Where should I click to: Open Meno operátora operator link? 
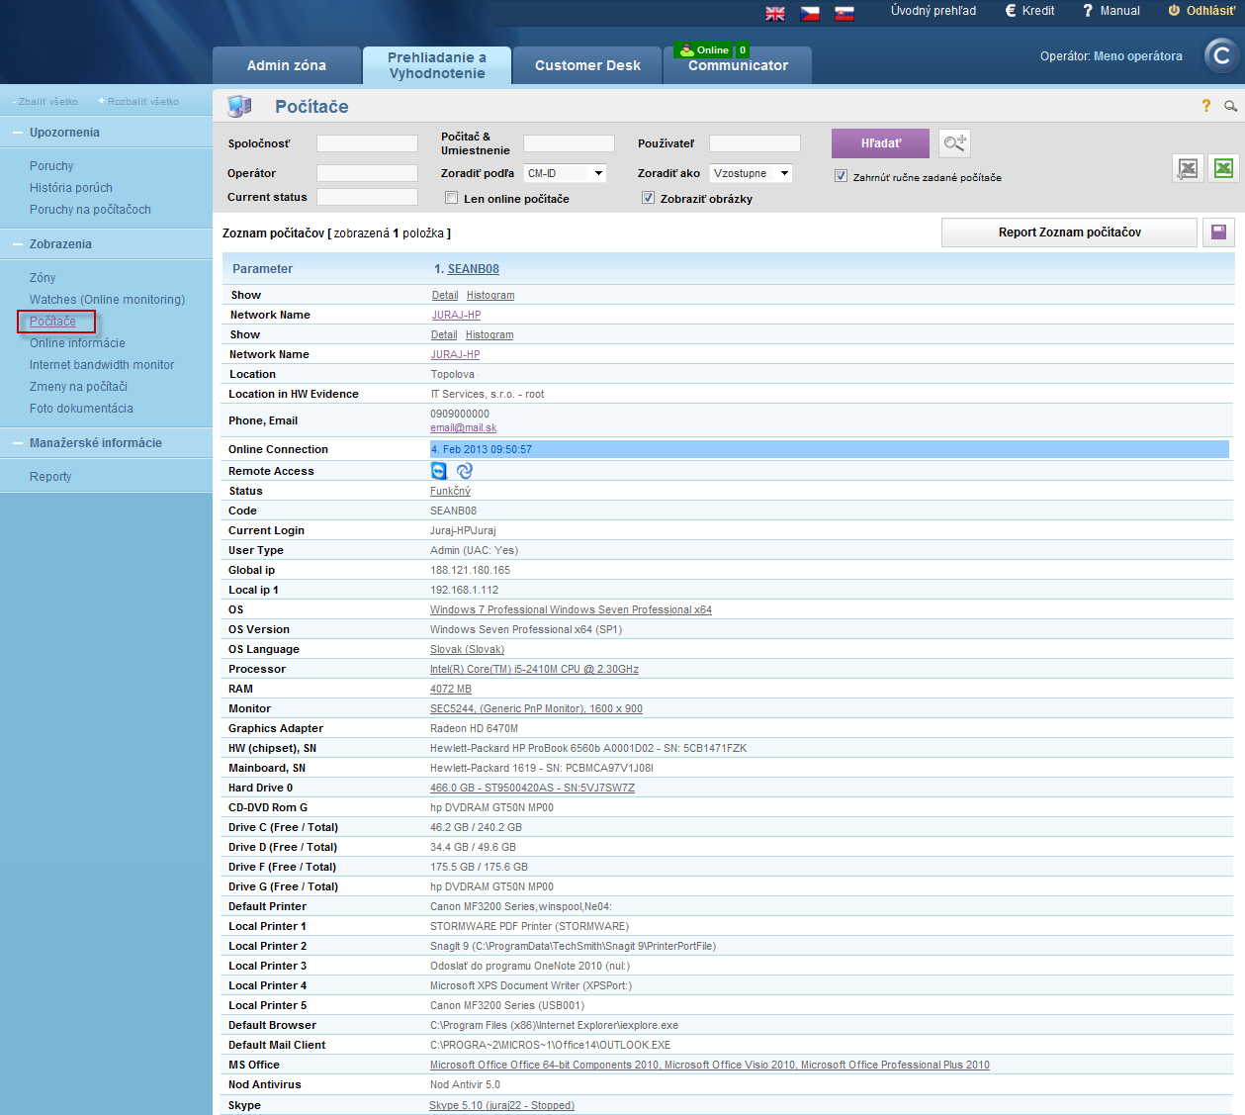1138,56
